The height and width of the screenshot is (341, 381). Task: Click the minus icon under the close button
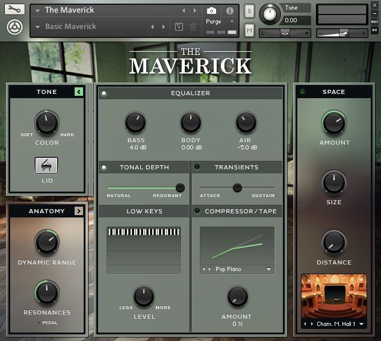(374, 14)
